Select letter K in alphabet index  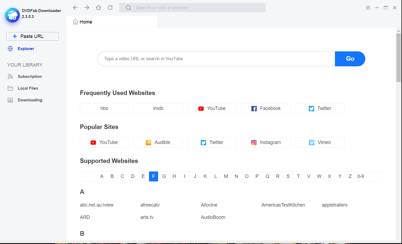click(205, 176)
